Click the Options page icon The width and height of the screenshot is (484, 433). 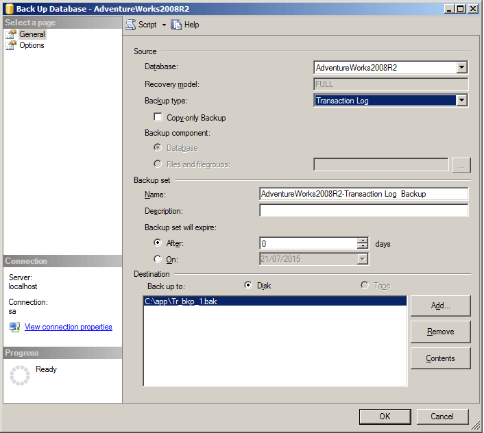[11, 45]
